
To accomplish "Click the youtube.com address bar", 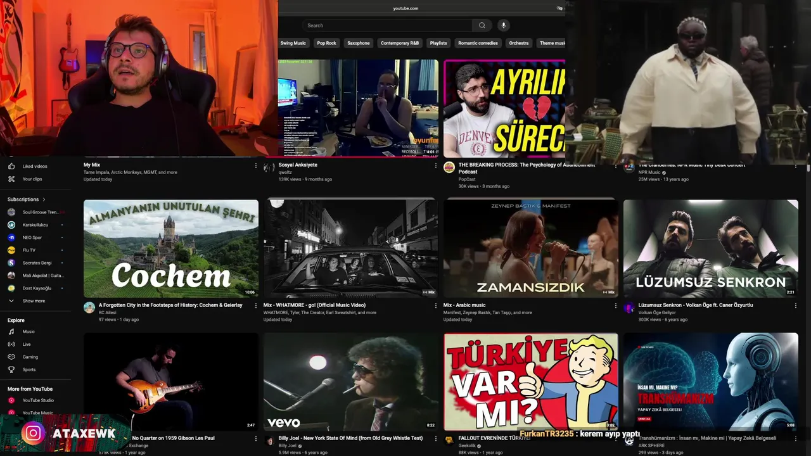I will click(405, 8).
